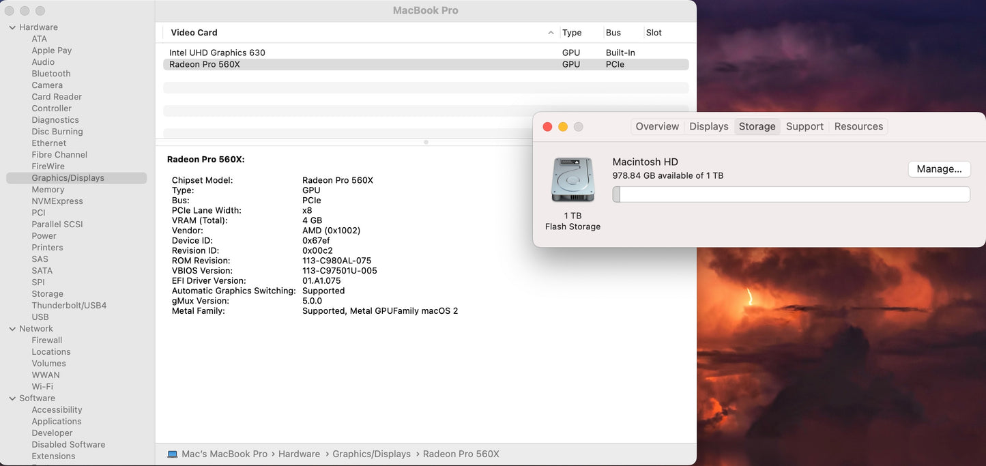Collapse the Hardware section
986x466 pixels.
coord(11,27)
